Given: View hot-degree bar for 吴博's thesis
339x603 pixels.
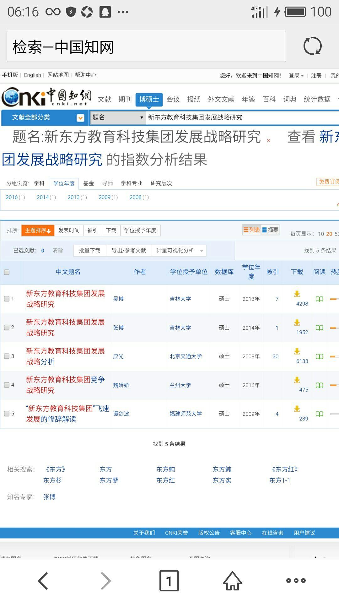Looking at the screenshot, I should pyautogui.click(x=334, y=299).
